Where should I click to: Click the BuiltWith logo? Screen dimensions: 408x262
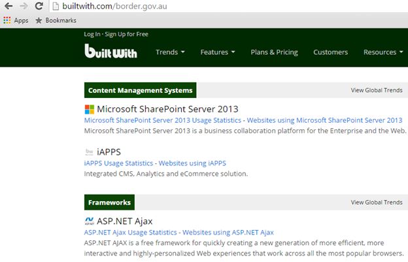coord(110,51)
